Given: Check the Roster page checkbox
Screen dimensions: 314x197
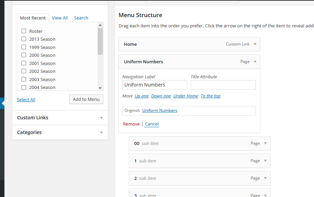Looking at the screenshot, I should (x=24, y=31).
